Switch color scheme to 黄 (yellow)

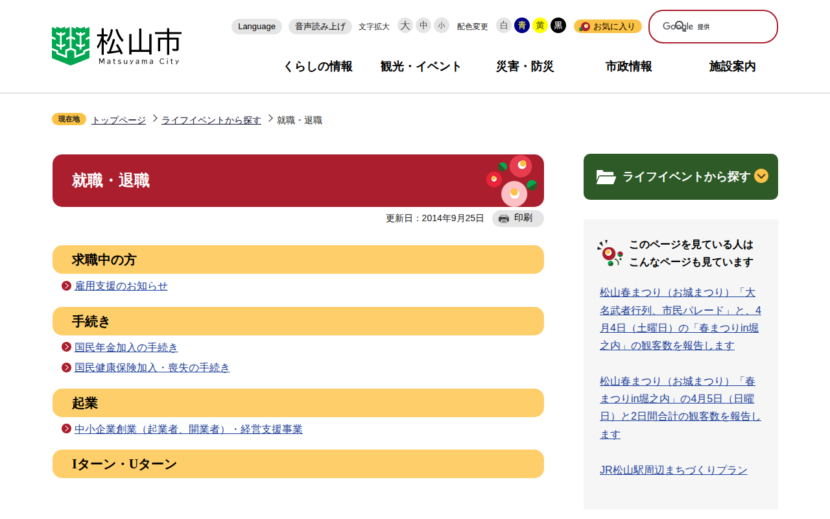540,25
